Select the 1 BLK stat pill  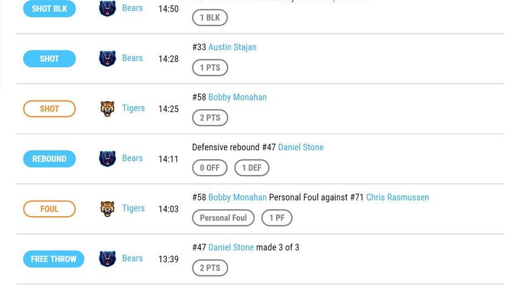pos(210,18)
